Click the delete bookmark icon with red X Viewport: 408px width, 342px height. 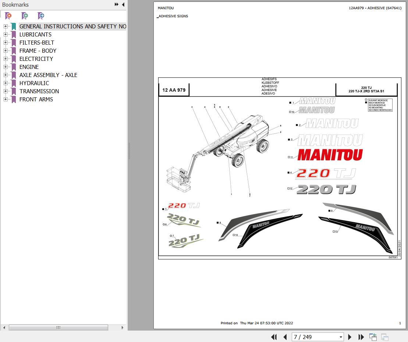pyautogui.click(x=8, y=16)
